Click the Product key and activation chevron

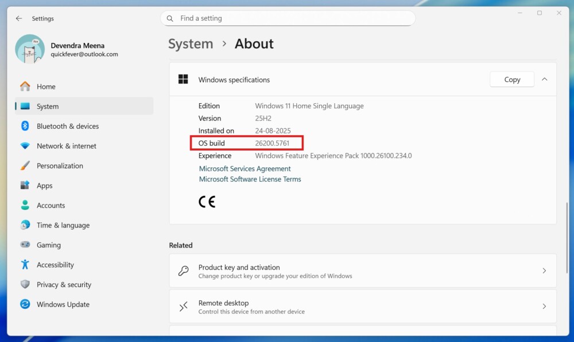pos(544,271)
